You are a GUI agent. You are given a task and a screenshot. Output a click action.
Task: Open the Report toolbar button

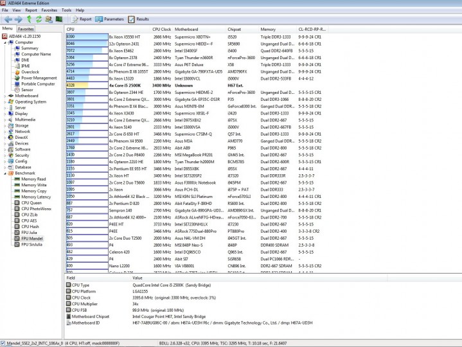pyautogui.click(x=81, y=19)
